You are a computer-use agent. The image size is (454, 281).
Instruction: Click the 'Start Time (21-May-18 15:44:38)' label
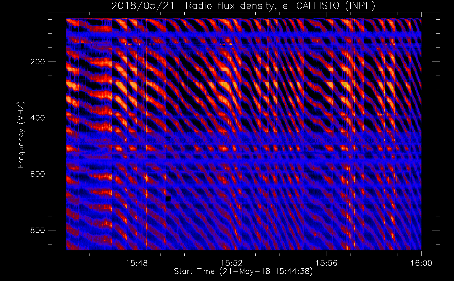click(x=243, y=271)
